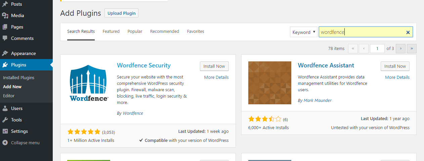Go to next page of results
Image resolution: width=424 pixels, height=161 pixels.
pos(400,49)
